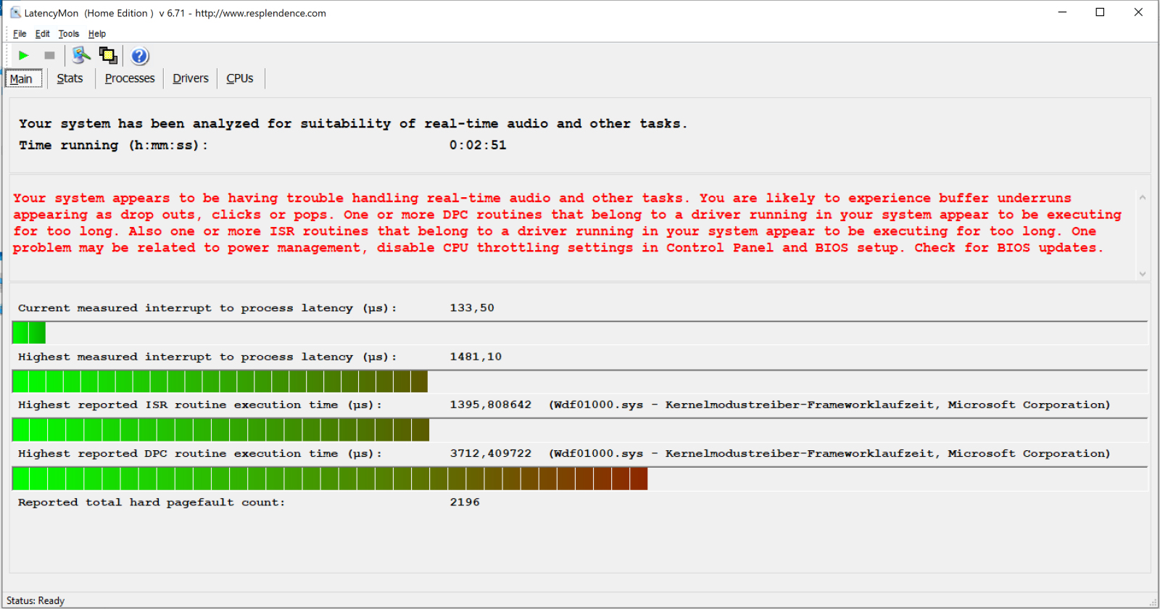Switch to the Drivers tab
Image resolution: width=1160 pixels, height=609 pixels.
191,78
